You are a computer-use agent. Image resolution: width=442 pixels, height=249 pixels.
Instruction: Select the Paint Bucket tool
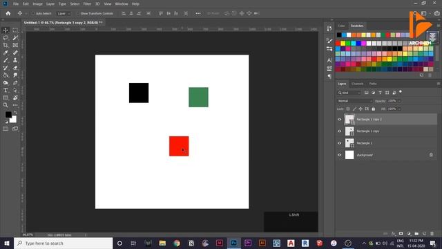tap(6, 75)
